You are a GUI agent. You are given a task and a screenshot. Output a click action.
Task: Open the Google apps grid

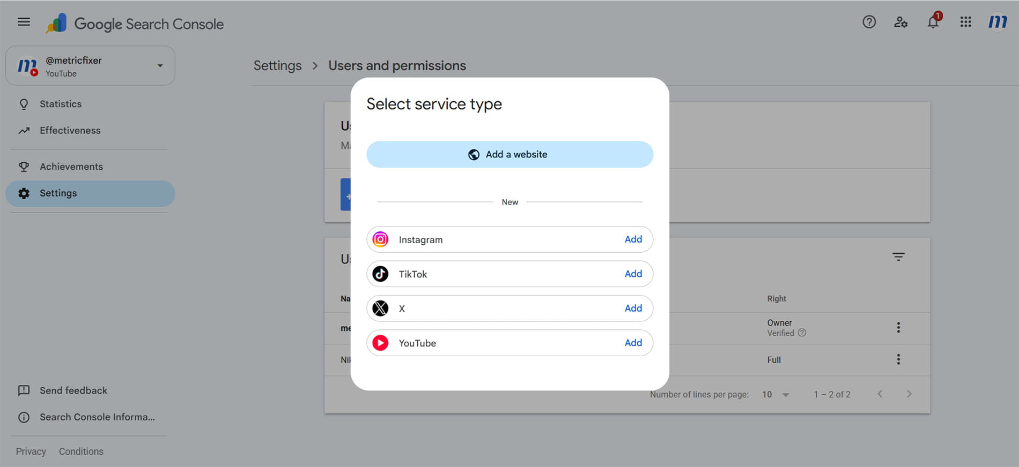coord(965,22)
